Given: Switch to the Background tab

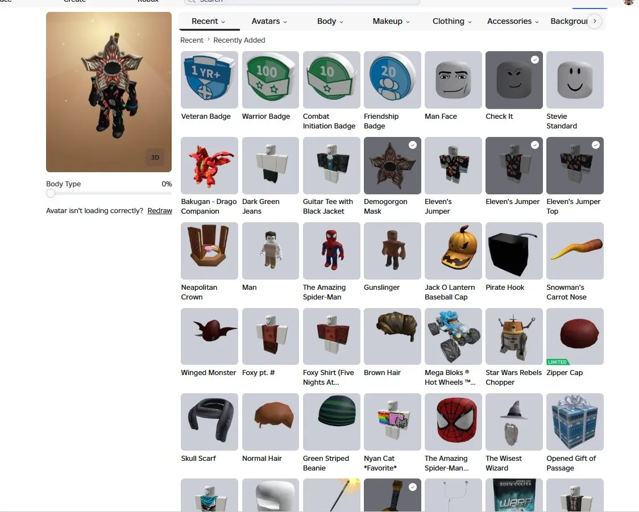Looking at the screenshot, I should pyautogui.click(x=569, y=21).
